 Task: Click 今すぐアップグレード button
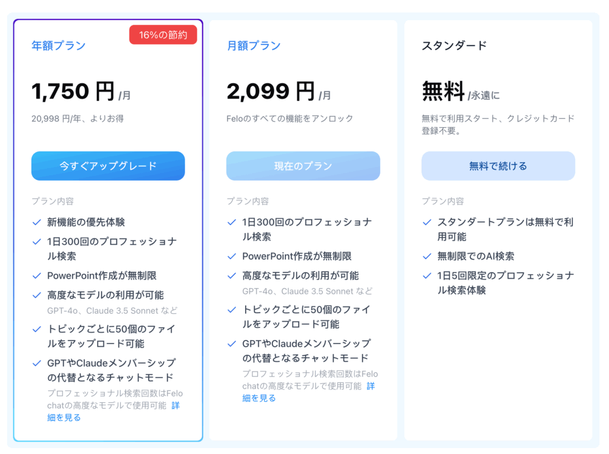pos(108,166)
